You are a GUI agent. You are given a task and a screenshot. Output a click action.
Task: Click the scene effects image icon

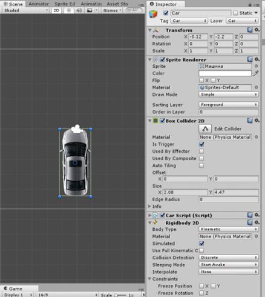(x=90, y=10)
